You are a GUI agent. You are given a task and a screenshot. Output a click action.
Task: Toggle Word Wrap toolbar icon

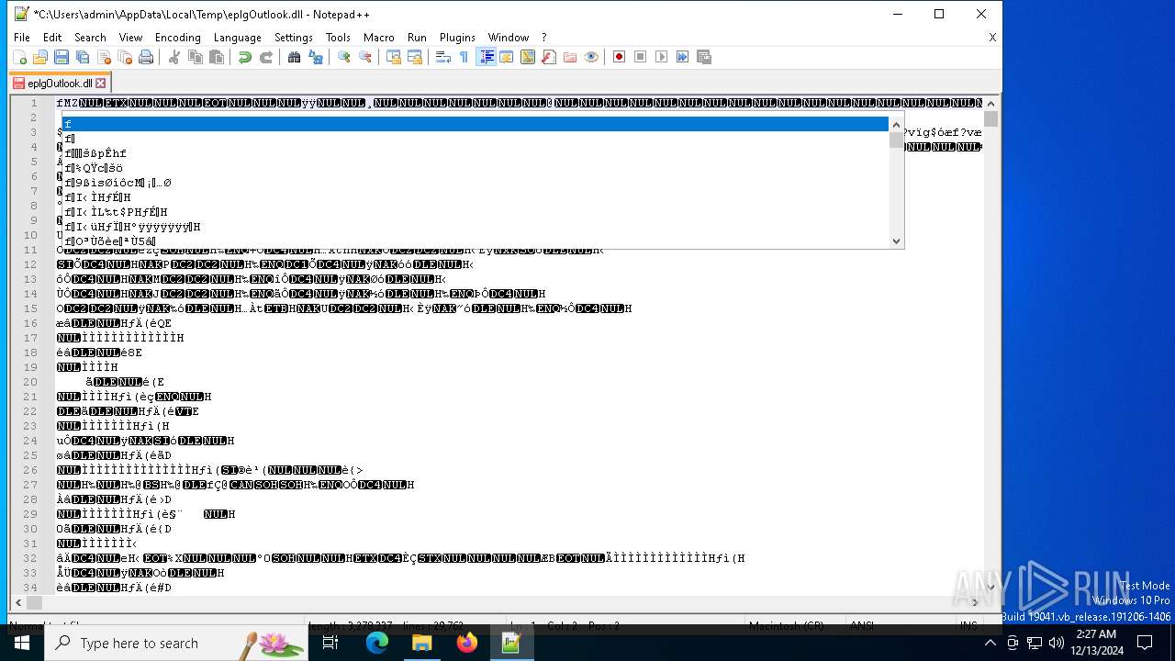(443, 57)
